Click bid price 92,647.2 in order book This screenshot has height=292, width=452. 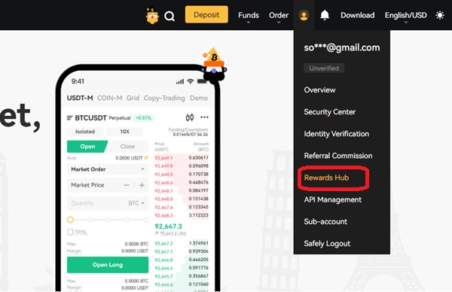pyautogui.click(x=163, y=243)
